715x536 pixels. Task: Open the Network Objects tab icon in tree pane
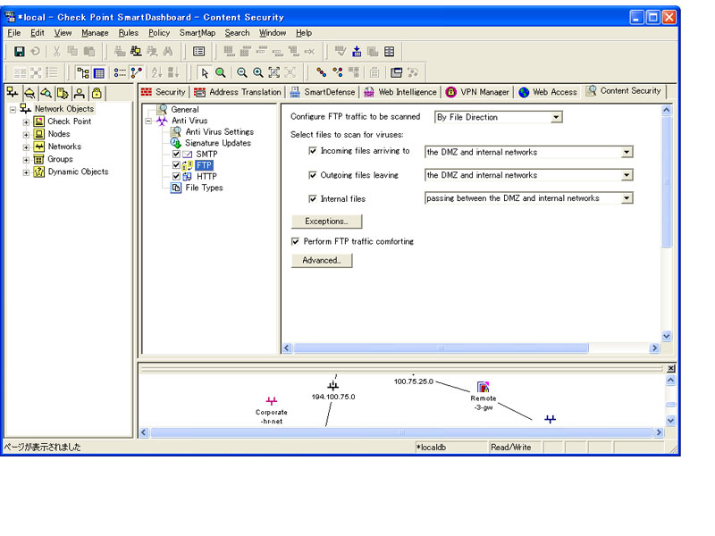tap(13, 93)
